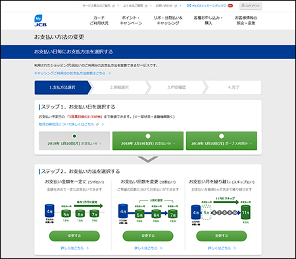Open MyJCBメッセージボックス

(210, 6)
